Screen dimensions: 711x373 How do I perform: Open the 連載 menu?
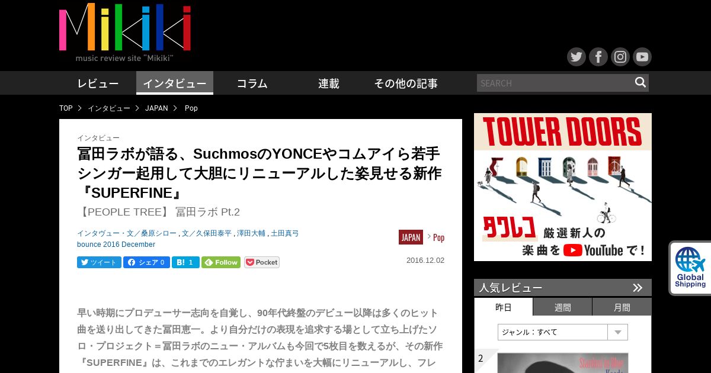[x=329, y=83]
